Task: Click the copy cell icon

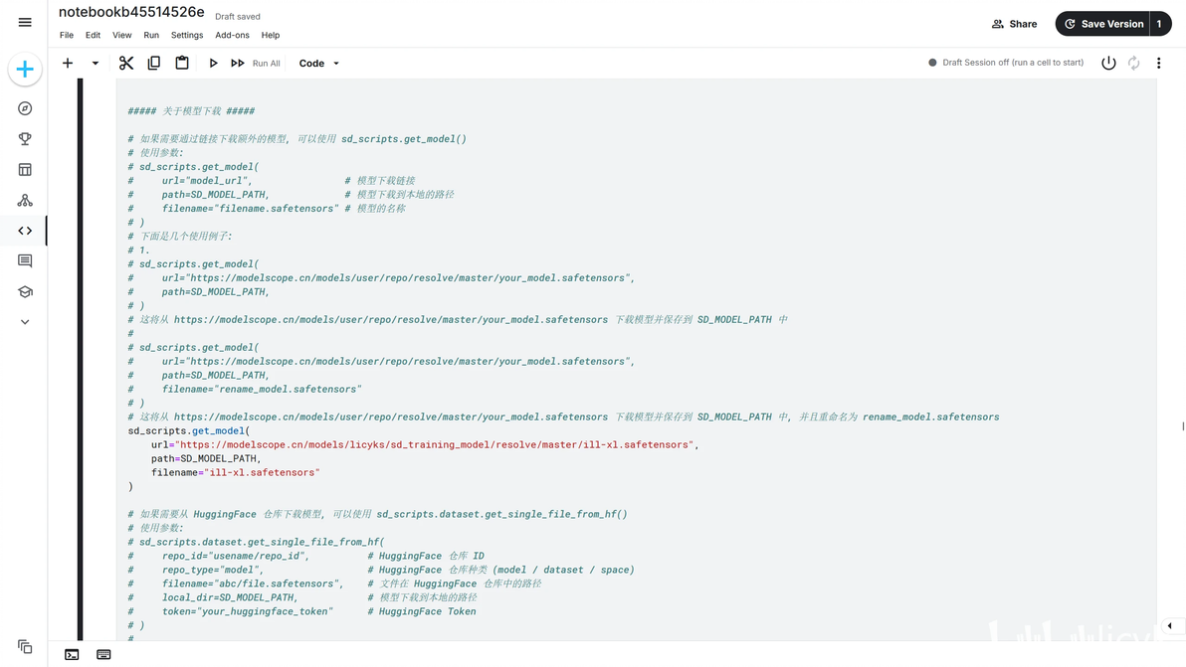Action: click(154, 63)
